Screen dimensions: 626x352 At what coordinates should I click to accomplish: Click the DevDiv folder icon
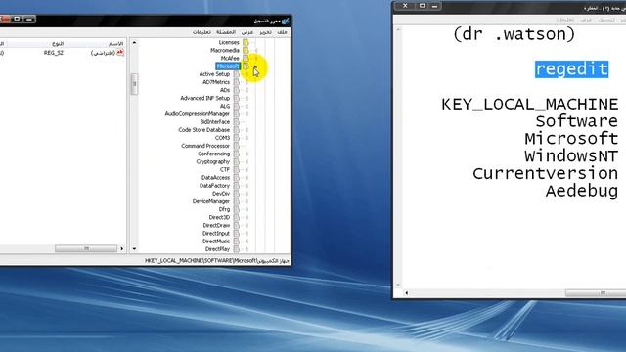237,194
